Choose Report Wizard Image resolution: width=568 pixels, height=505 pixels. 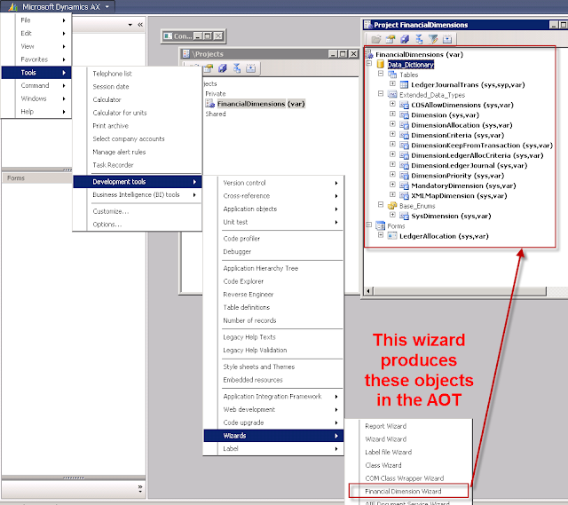(x=408, y=426)
